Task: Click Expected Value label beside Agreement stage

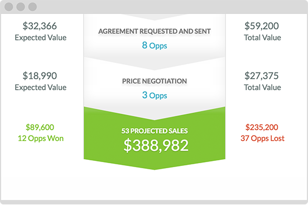Action: coord(41,37)
